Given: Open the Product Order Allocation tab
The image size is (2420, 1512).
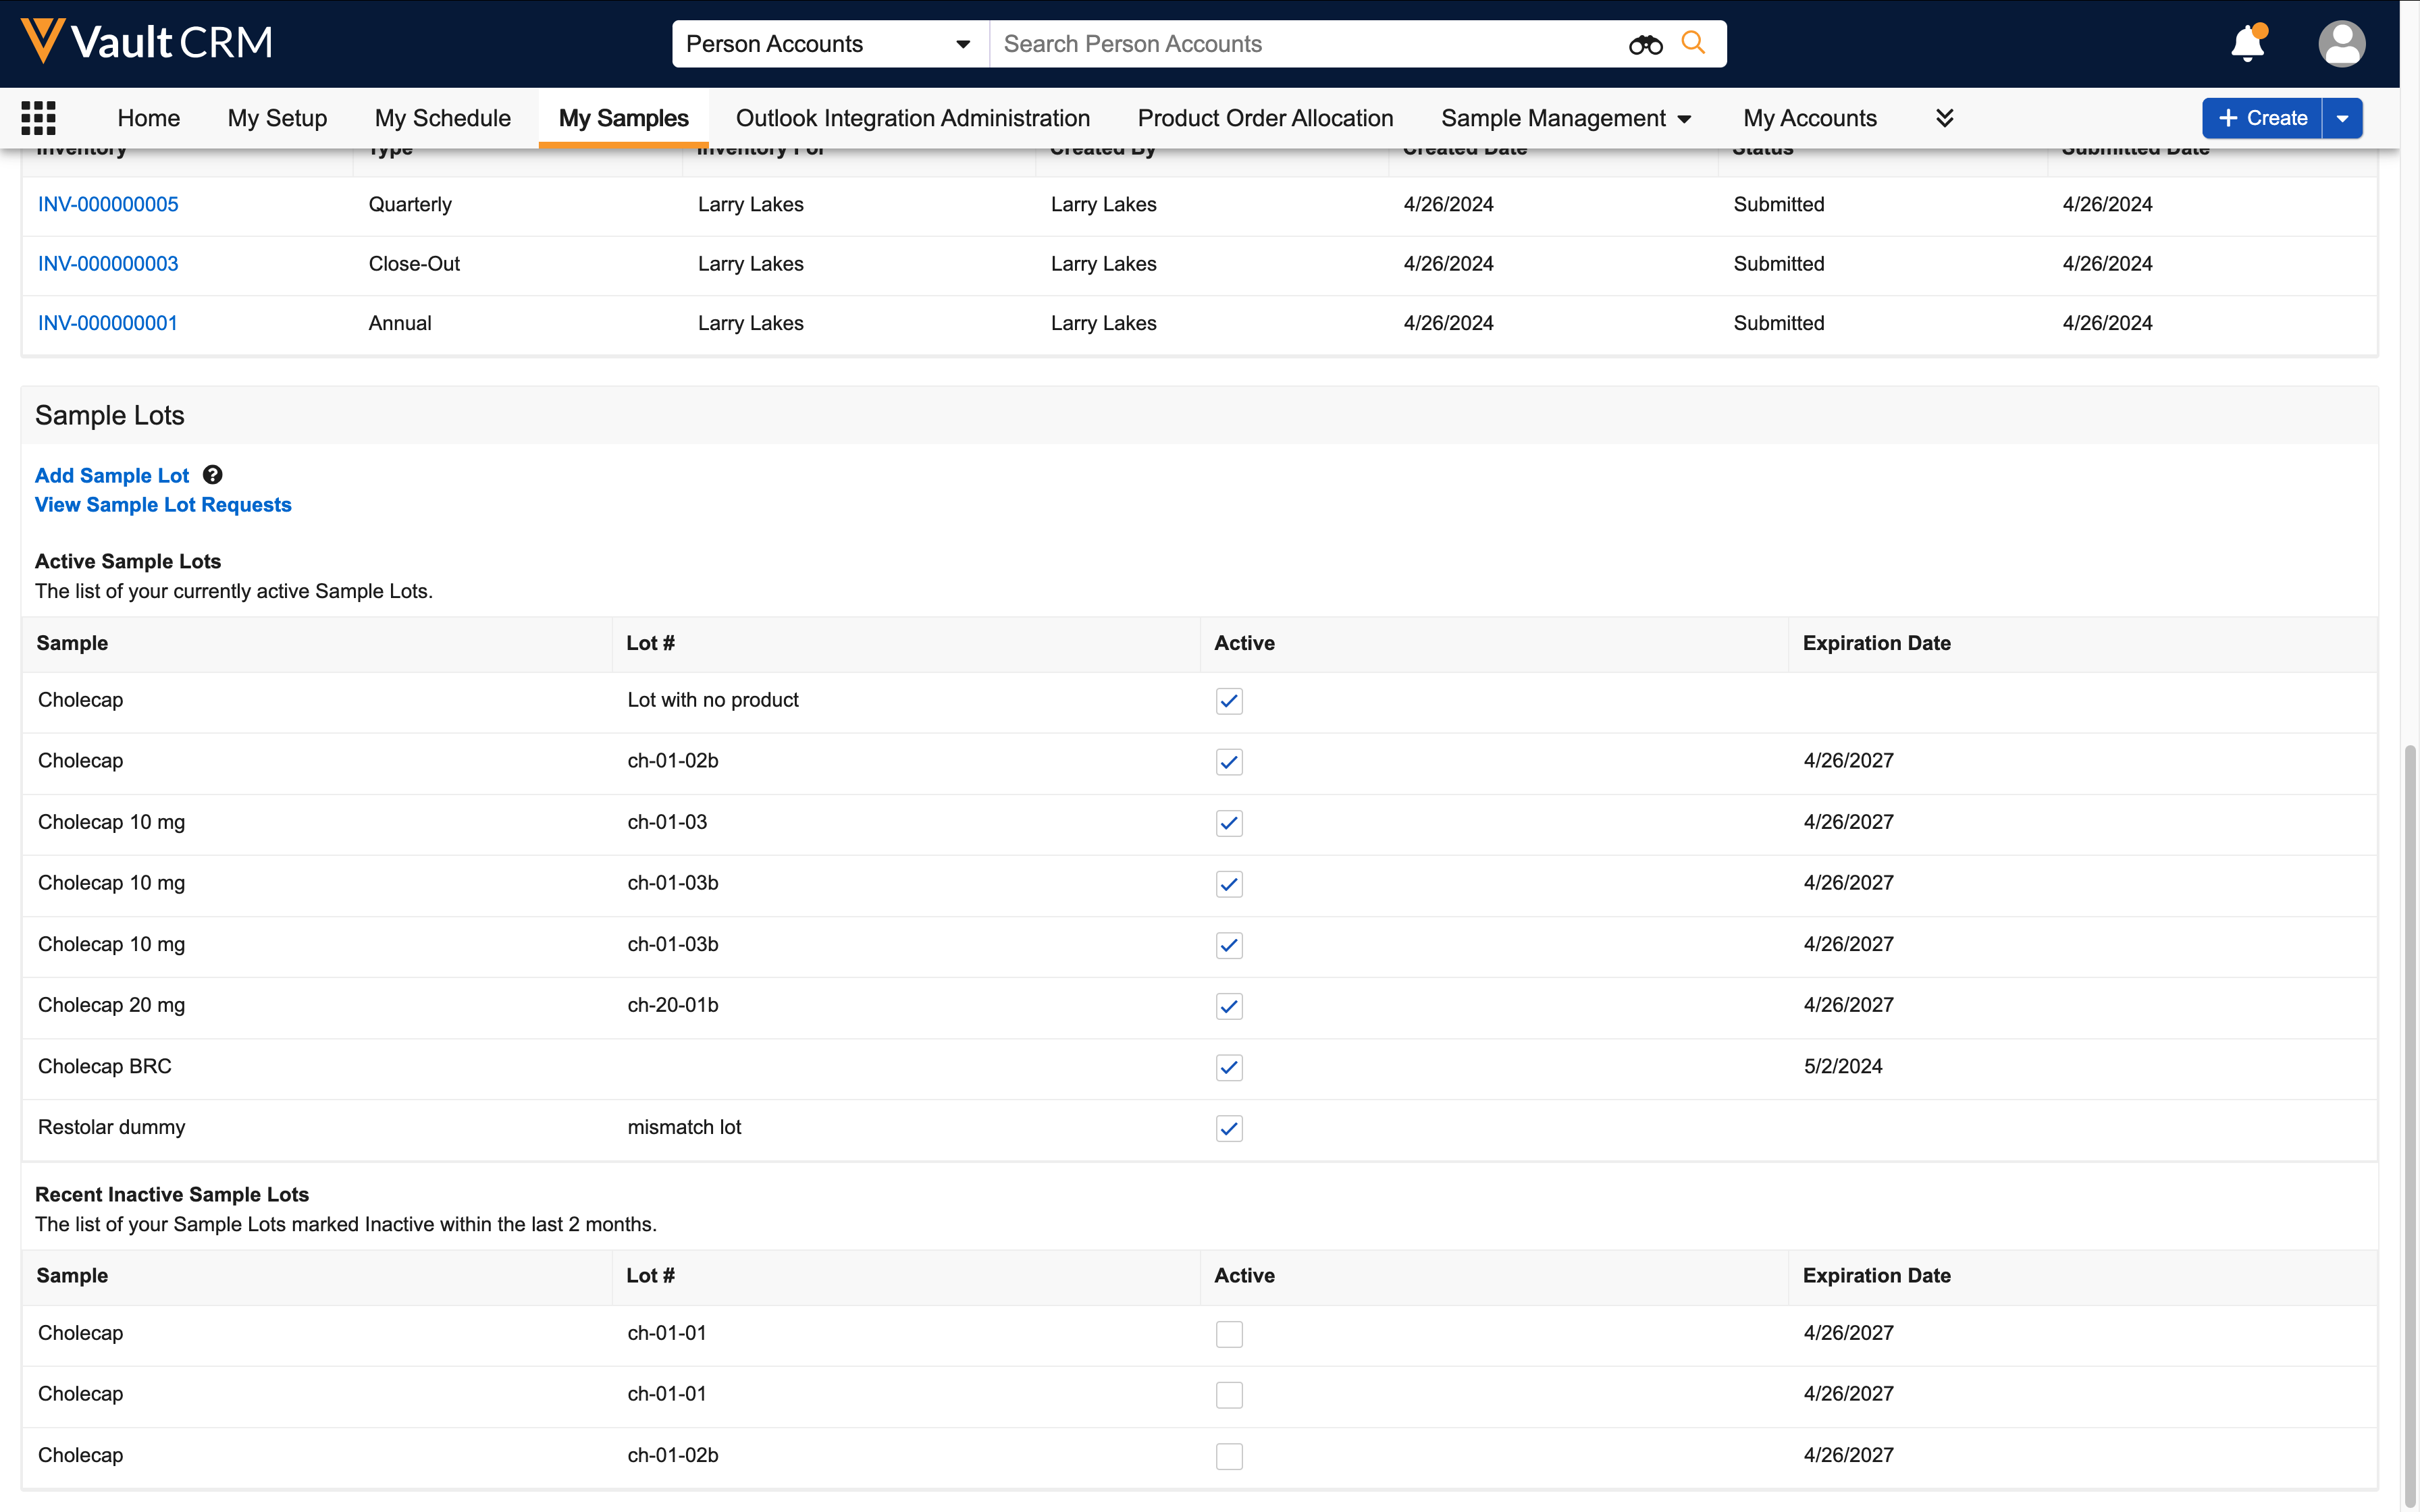Looking at the screenshot, I should tap(1265, 118).
